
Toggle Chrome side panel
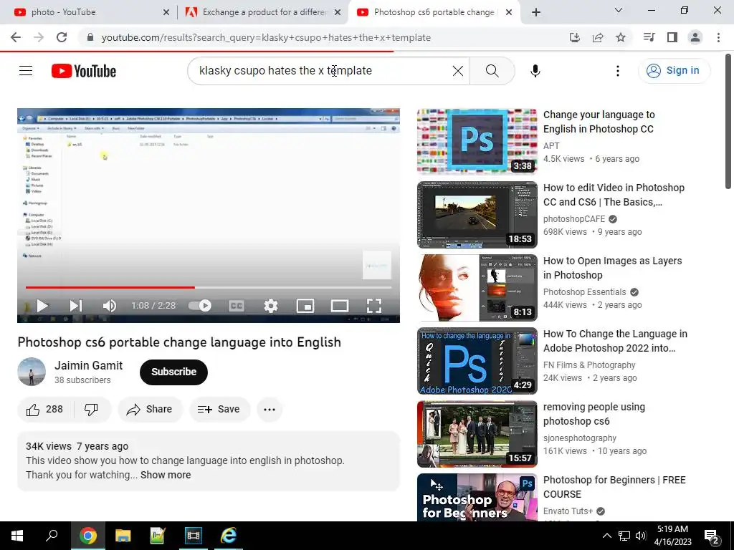click(x=672, y=37)
